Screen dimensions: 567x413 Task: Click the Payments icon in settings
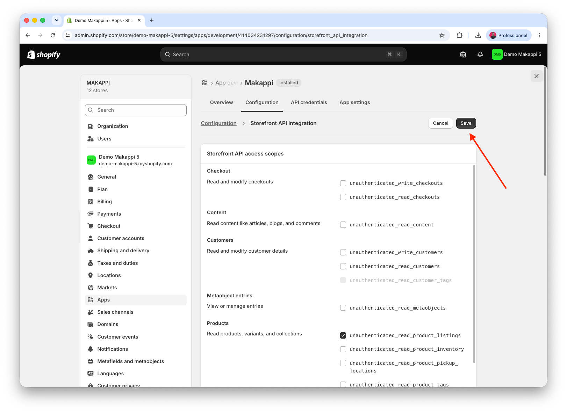pos(91,214)
